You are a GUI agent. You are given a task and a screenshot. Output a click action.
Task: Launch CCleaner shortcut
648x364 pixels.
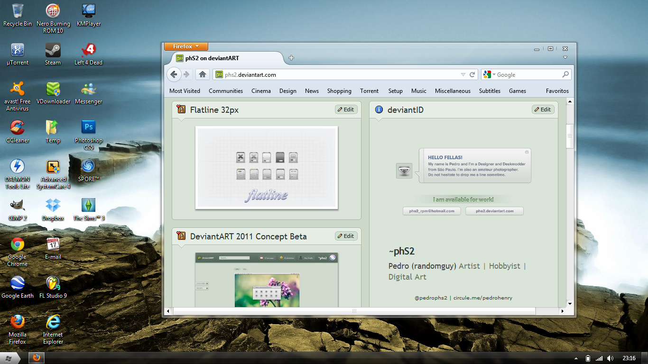18,132
